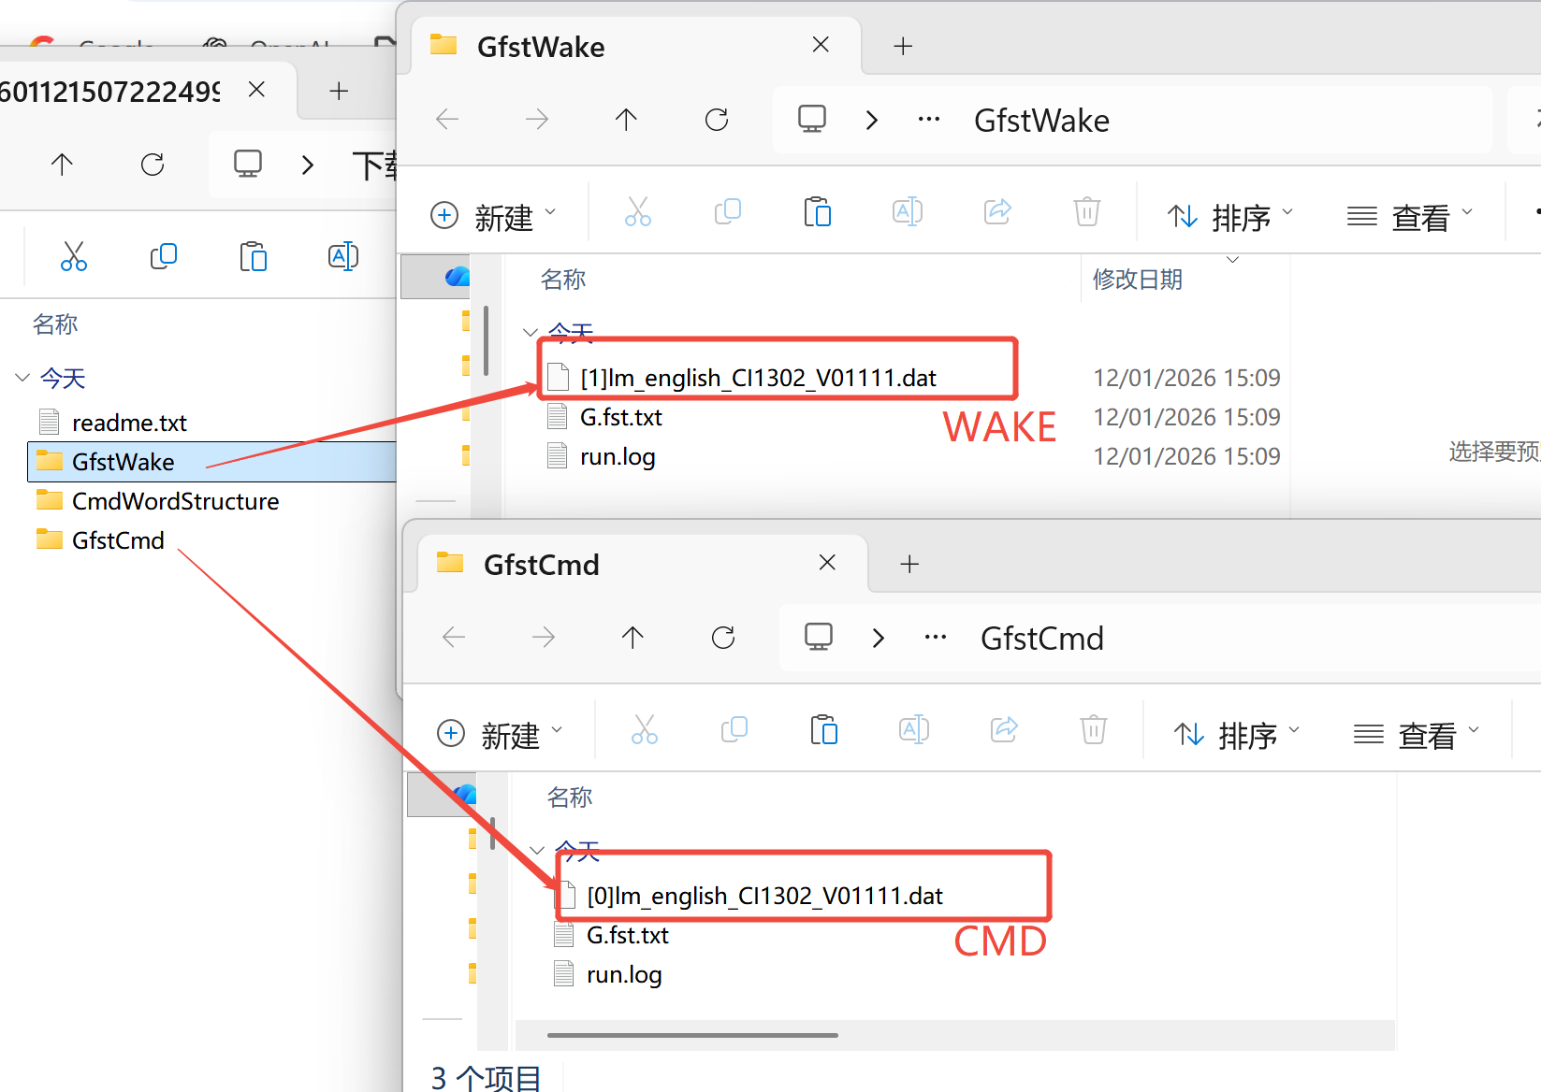
Task: Click horizontal scrollbar in GfstCmd window
Action: (692, 1035)
